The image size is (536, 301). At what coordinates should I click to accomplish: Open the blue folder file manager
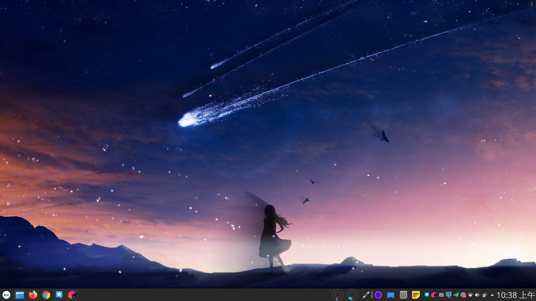[20, 295]
